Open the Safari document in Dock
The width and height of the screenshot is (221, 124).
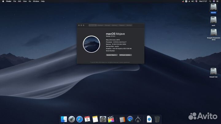149,119
